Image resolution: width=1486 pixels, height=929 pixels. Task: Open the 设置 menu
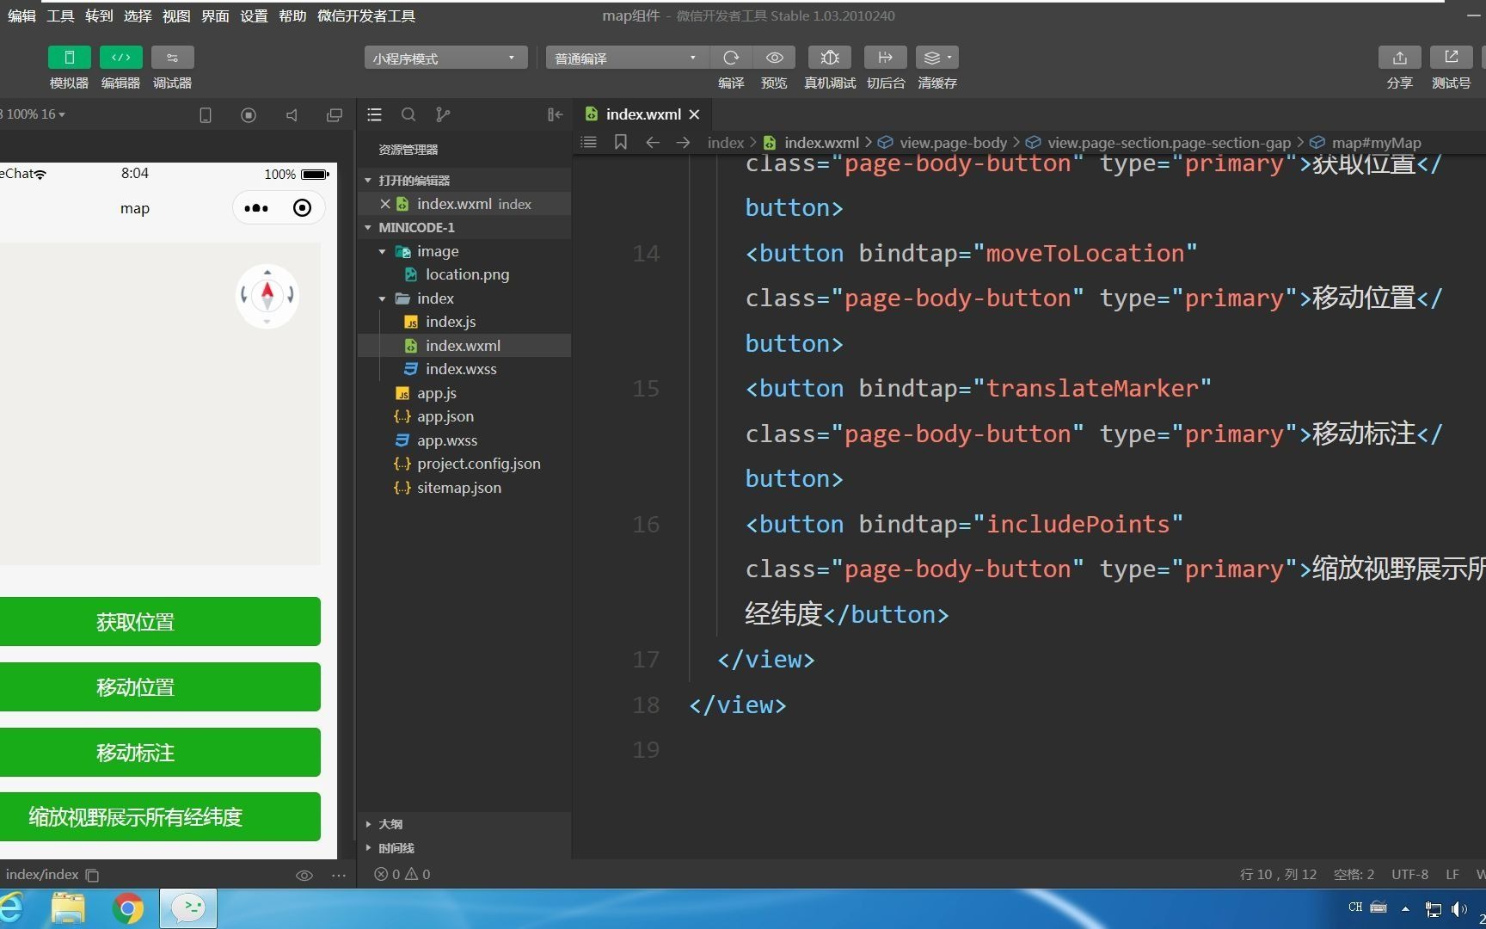(x=254, y=15)
